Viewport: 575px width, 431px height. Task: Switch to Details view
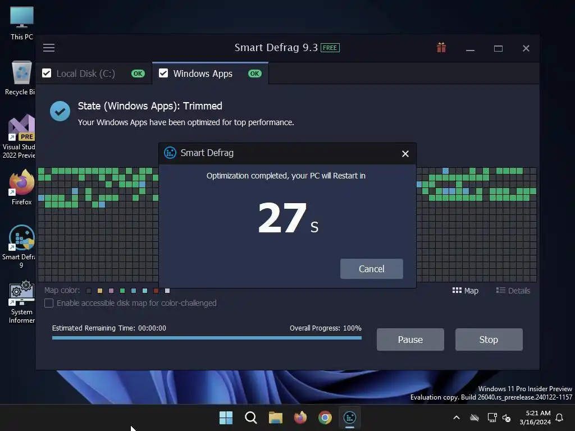click(x=513, y=291)
